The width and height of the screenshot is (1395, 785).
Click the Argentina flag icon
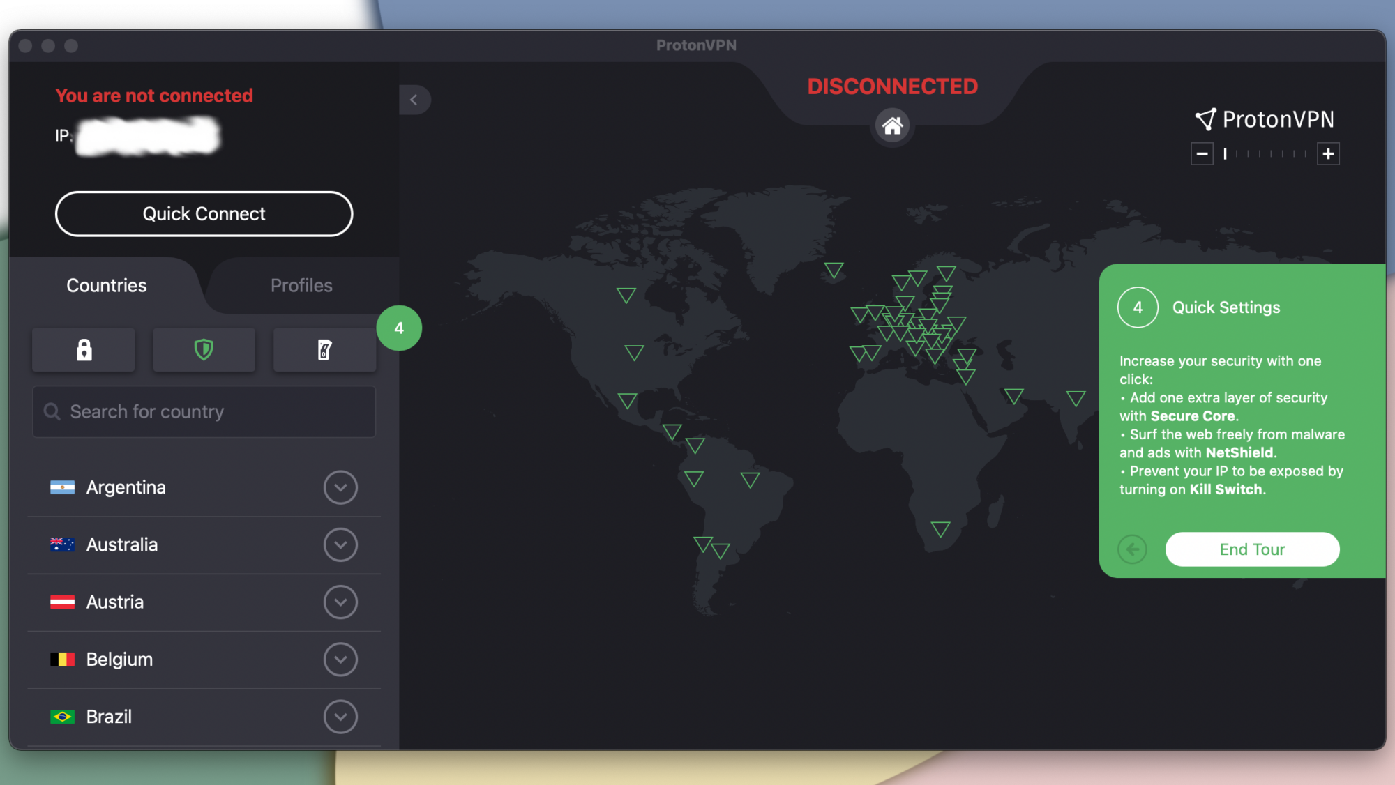[x=62, y=487]
